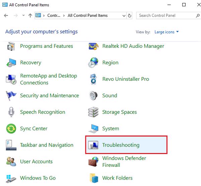Open the Windows To Go link

[38, 178]
